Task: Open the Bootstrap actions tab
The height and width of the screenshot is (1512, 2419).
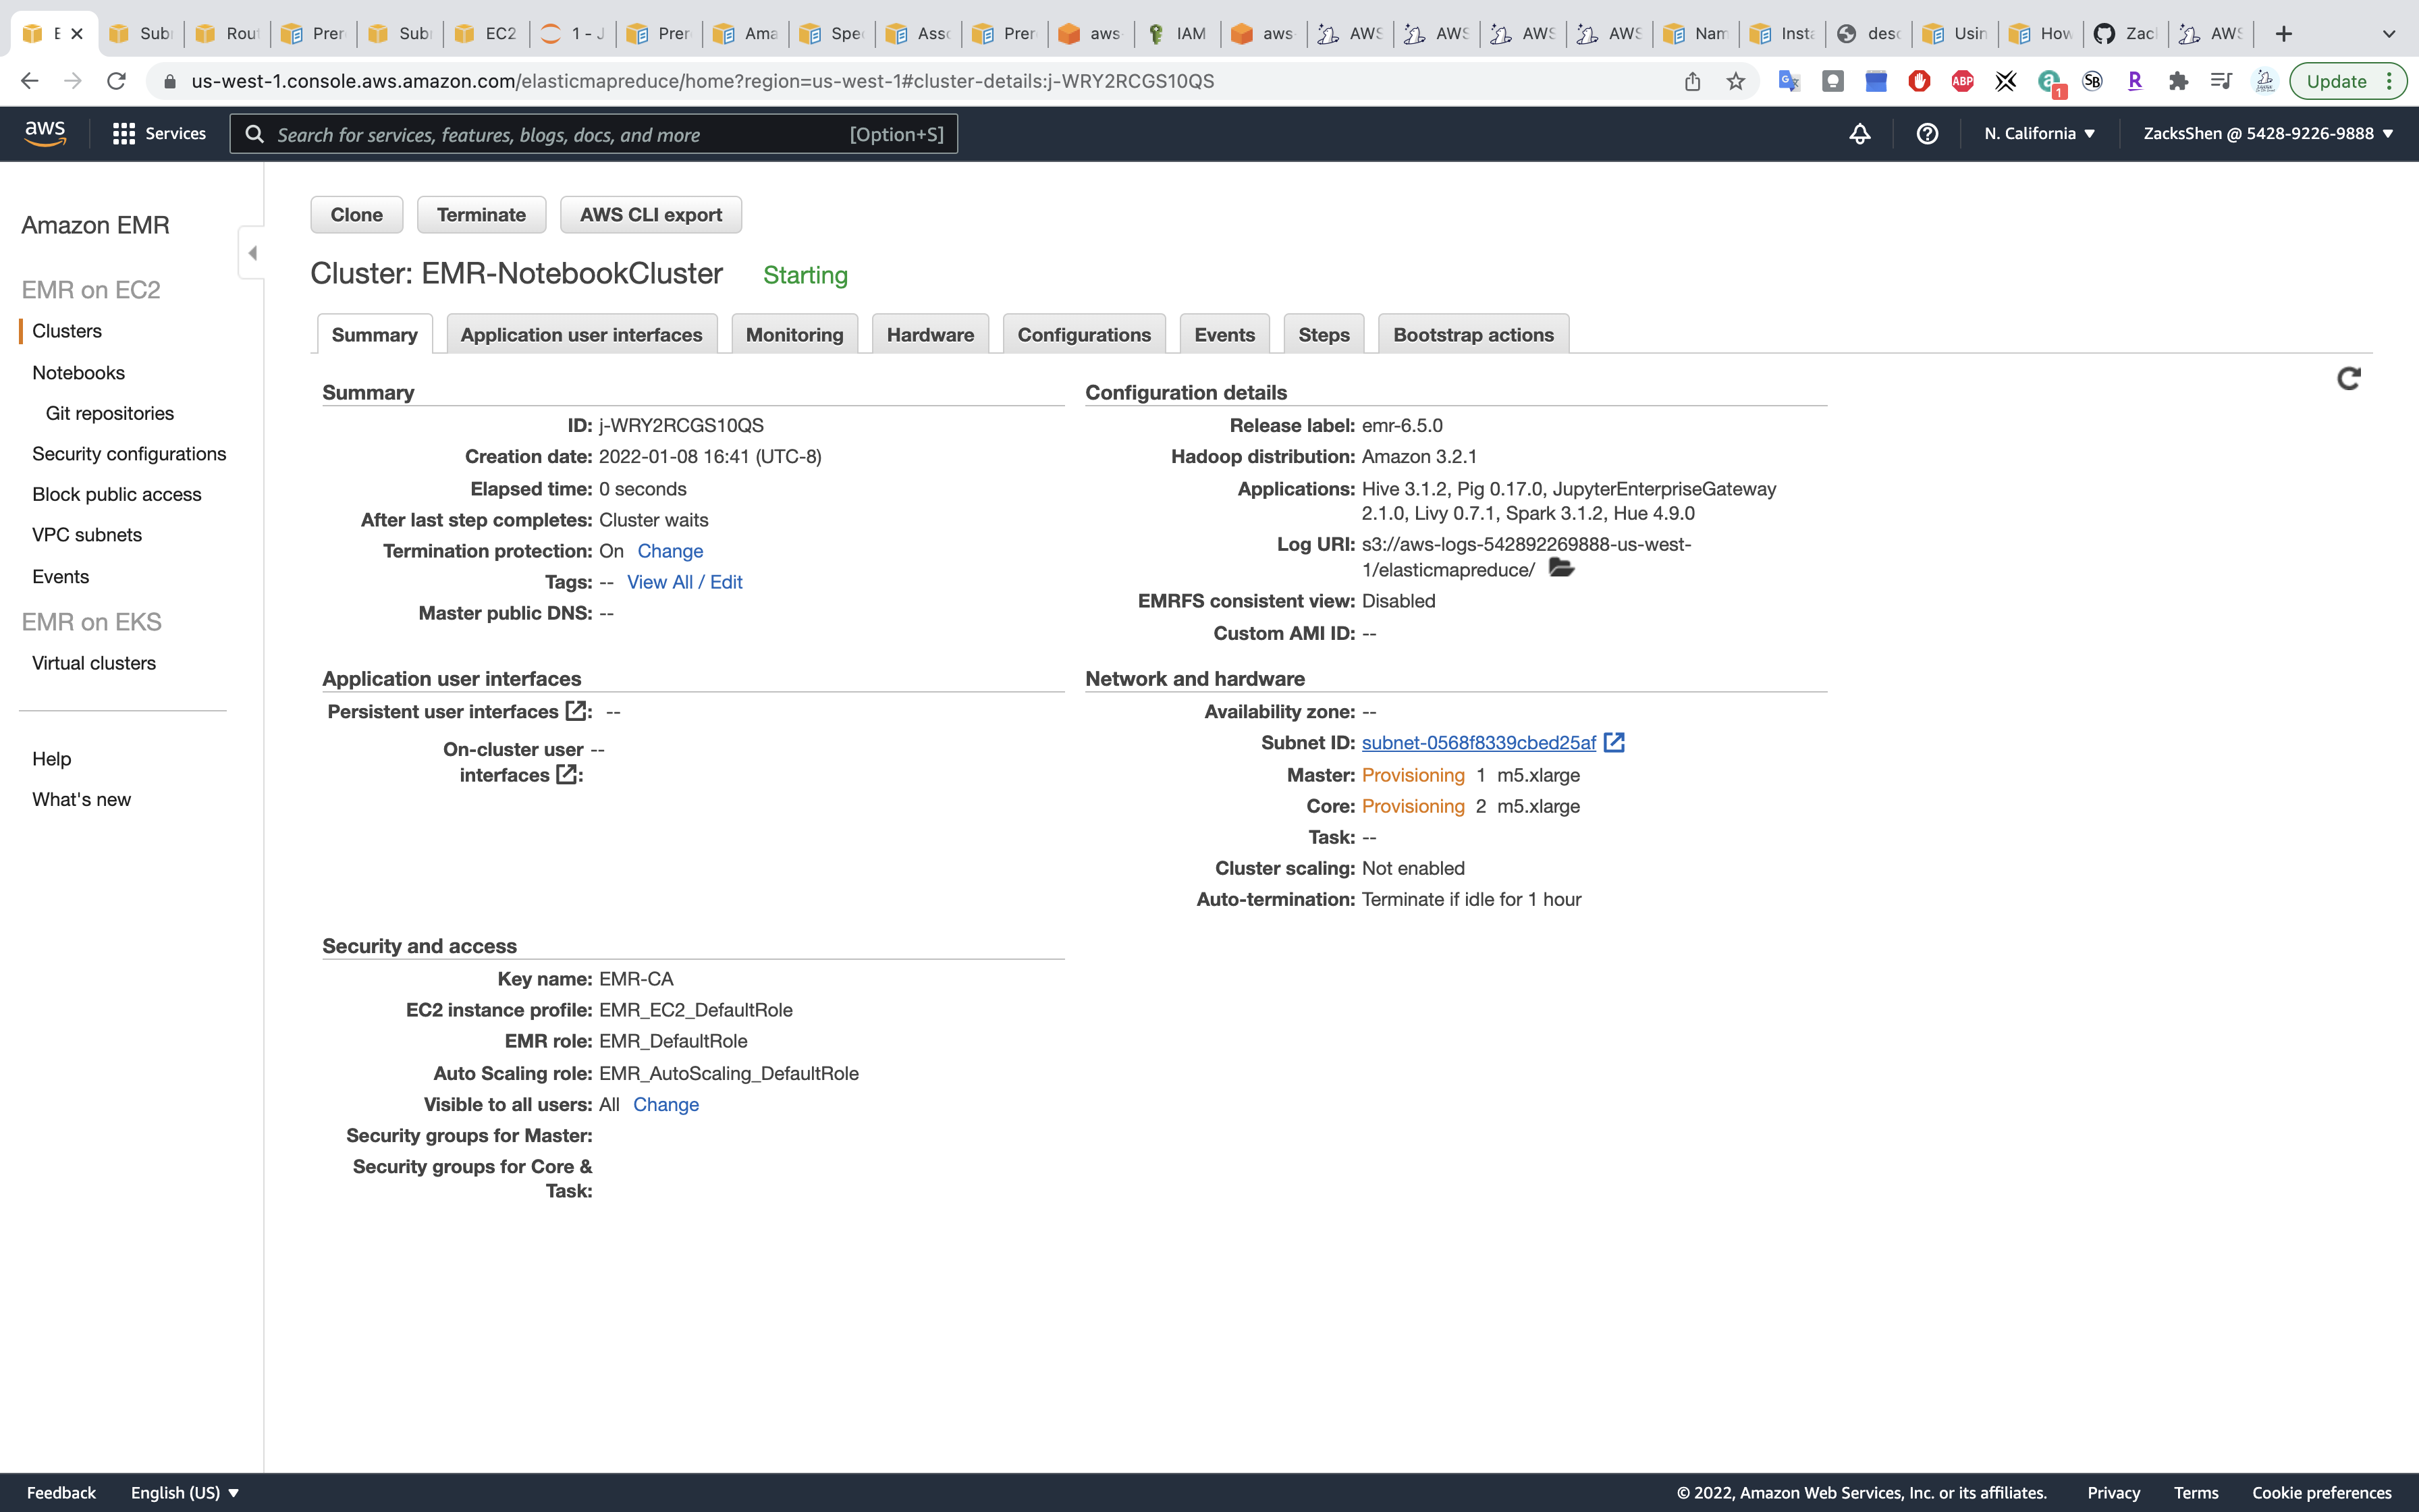Action: point(1473,335)
